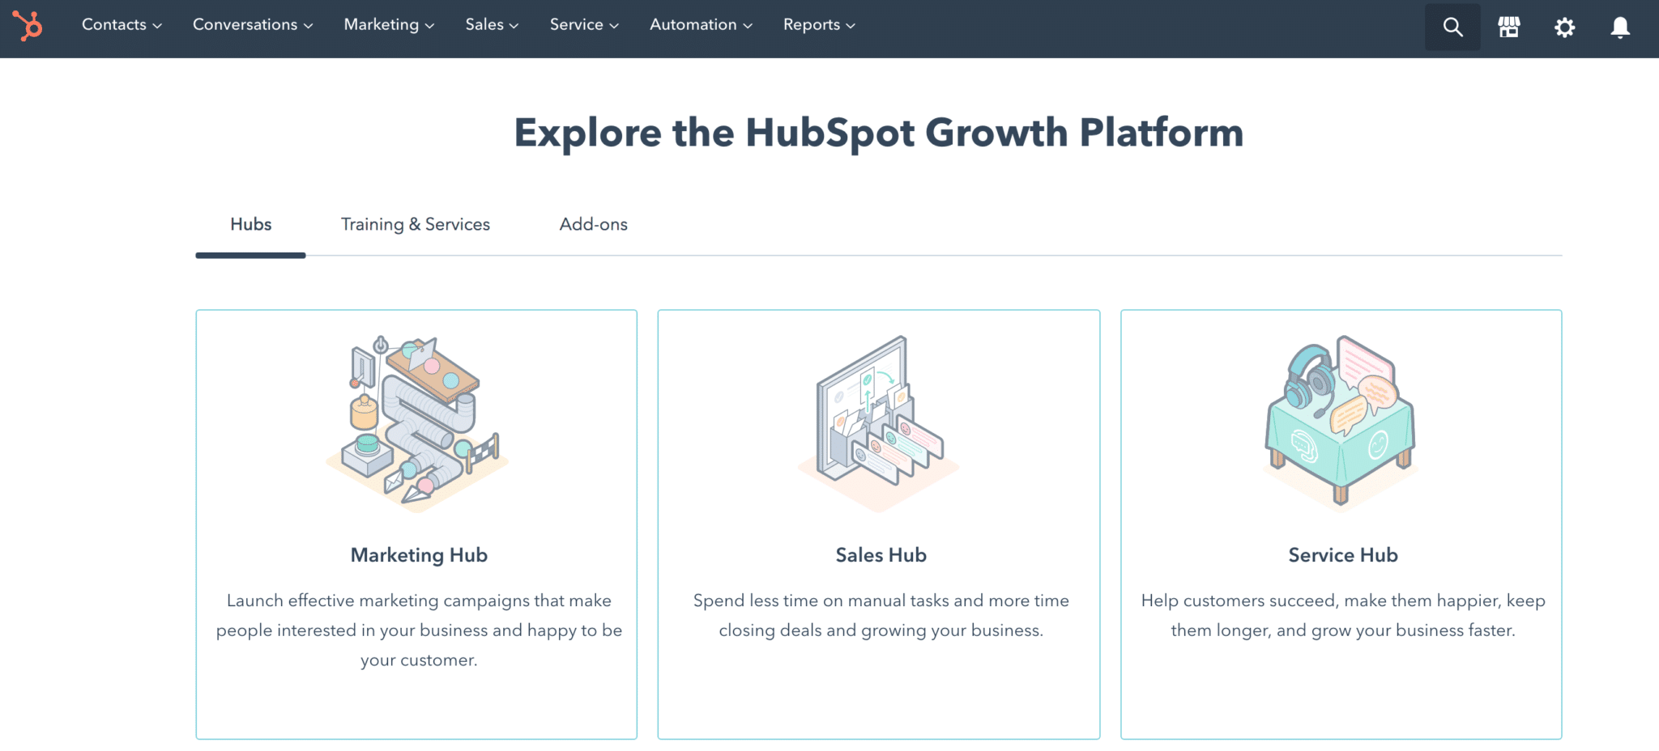Expand the Reports dropdown menu
Image resolution: width=1659 pixels, height=751 pixels.
point(819,25)
